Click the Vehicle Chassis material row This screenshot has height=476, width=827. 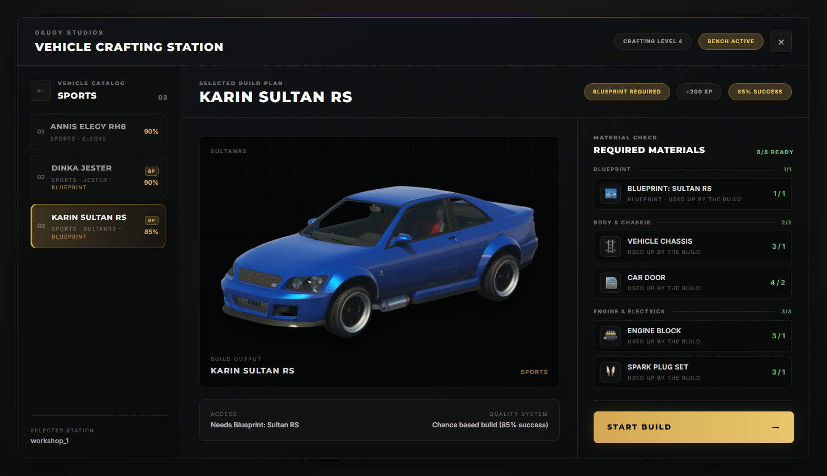pos(693,246)
